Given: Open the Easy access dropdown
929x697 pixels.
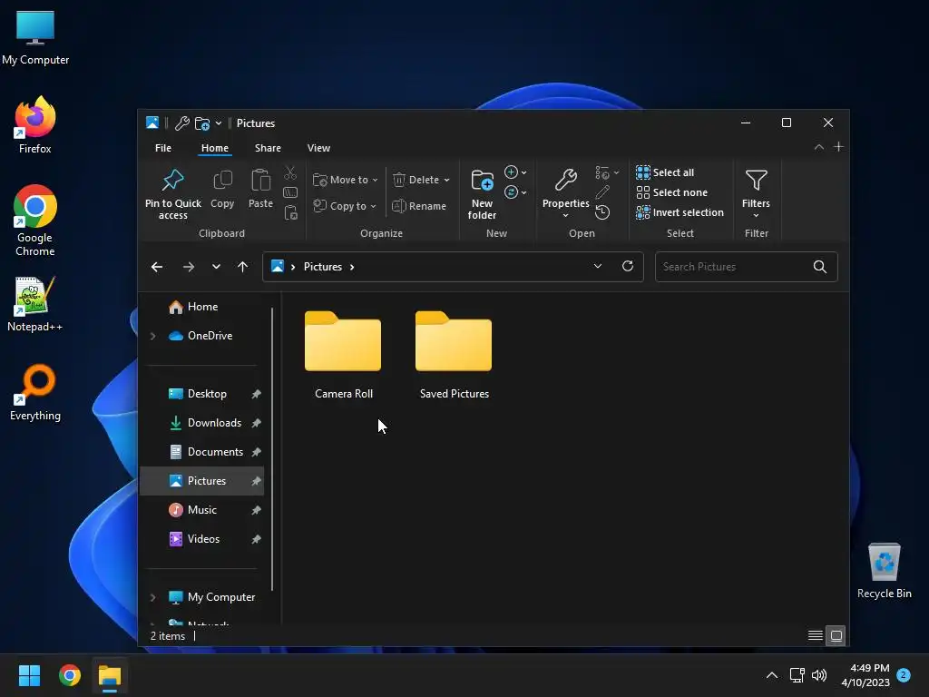Looking at the screenshot, I should pyautogui.click(x=515, y=192).
